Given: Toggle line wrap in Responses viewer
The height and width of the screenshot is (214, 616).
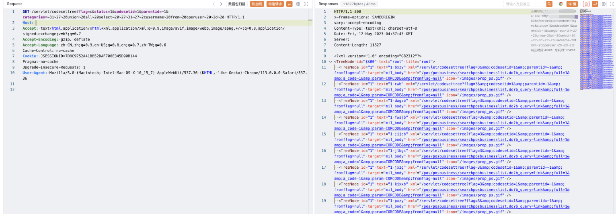Looking at the screenshot, I should (595, 4).
